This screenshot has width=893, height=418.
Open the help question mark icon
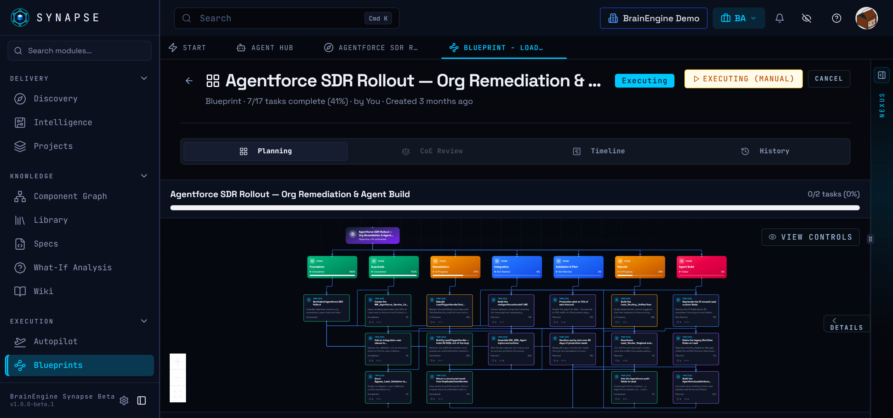[x=836, y=18]
